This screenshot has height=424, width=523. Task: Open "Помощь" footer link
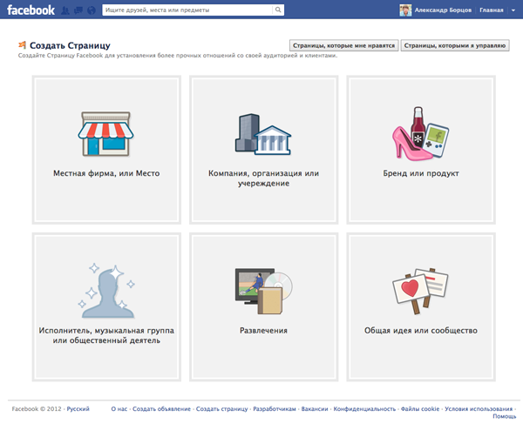[505, 416]
